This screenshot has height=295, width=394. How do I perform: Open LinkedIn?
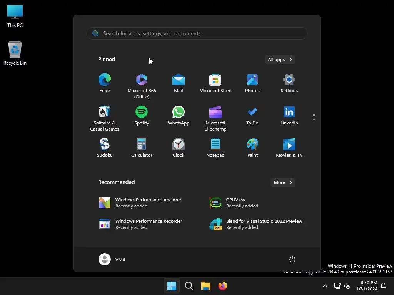pyautogui.click(x=289, y=116)
